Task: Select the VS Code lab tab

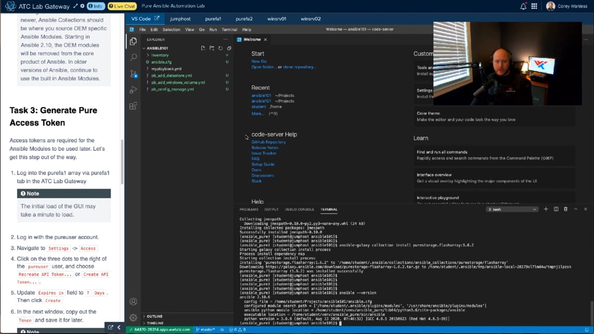Action: (x=145, y=19)
